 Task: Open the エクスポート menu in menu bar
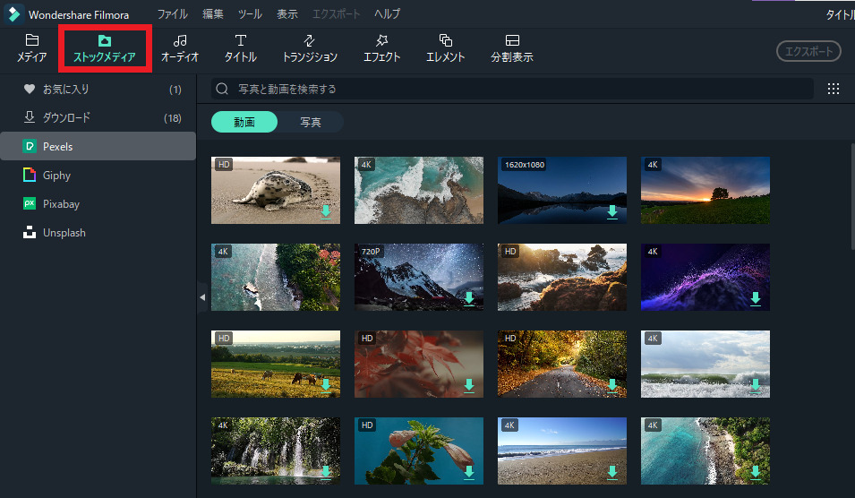click(336, 14)
